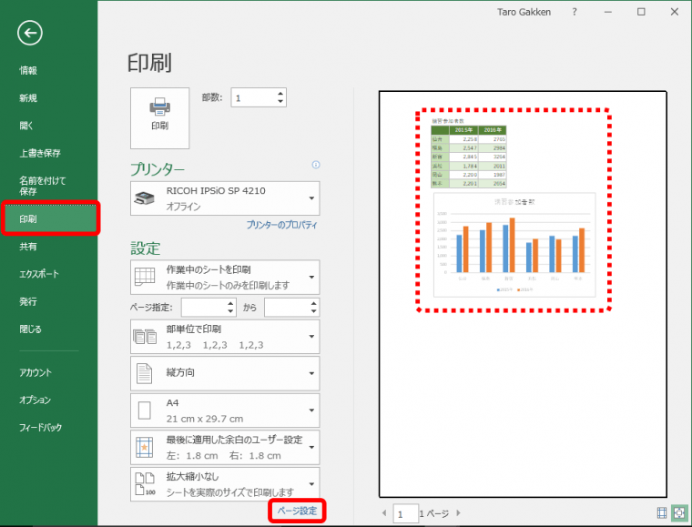Open margins 最後に適用した余白 dropdown
Image resolution: width=692 pixels, height=527 pixels.
(x=225, y=447)
